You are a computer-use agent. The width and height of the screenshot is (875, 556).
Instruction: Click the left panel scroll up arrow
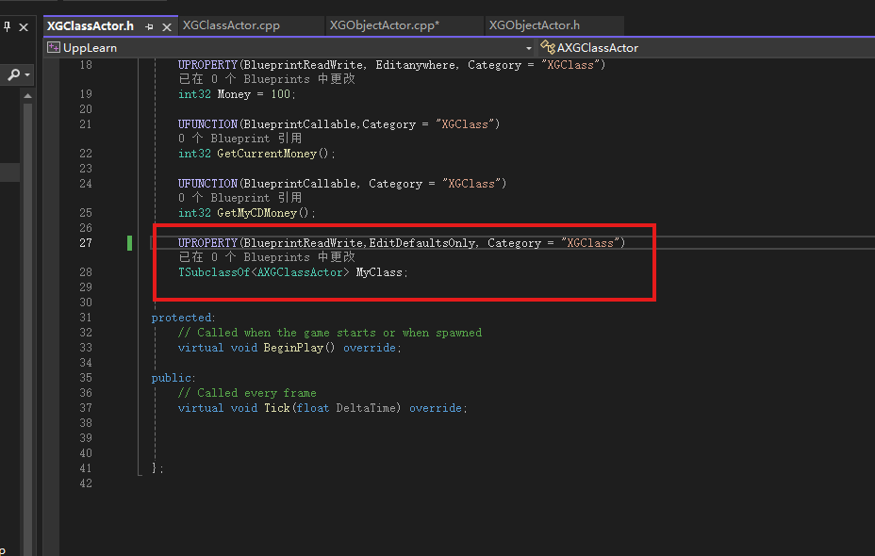pos(27,96)
